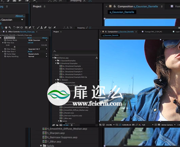Select the Rectangle shape tool
180x147 pixels.
26,27
